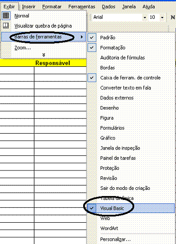Expand the full Exibir menu with chevron

pyautogui.click(x=44, y=55)
